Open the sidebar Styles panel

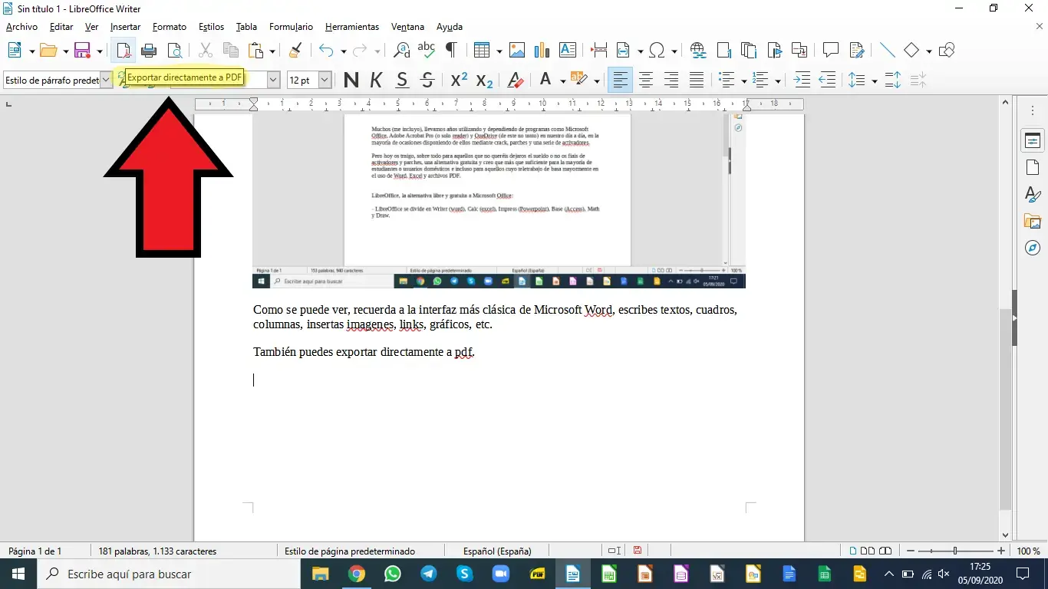pos(1033,194)
